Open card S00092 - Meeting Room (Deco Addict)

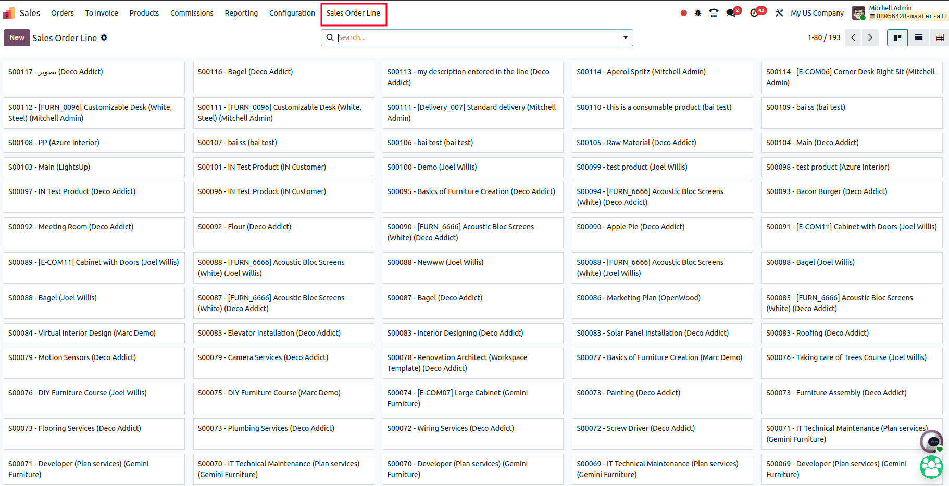pos(94,233)
